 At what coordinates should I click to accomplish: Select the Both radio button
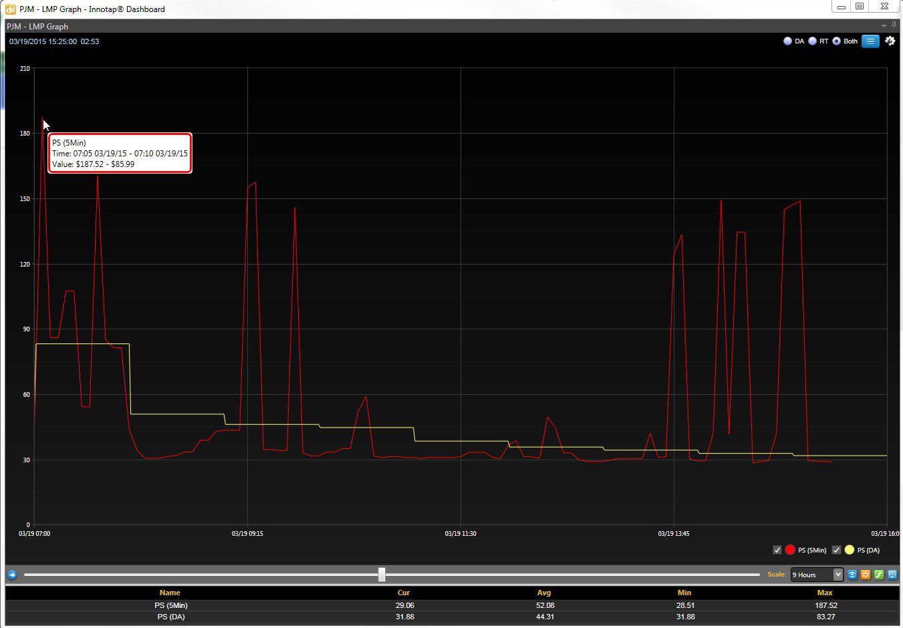[x=836, y=41]
